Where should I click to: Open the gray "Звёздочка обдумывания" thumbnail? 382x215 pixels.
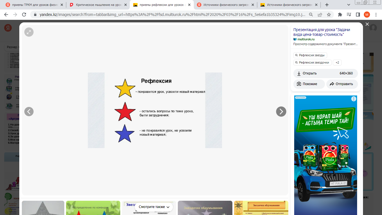coord(205,208)
